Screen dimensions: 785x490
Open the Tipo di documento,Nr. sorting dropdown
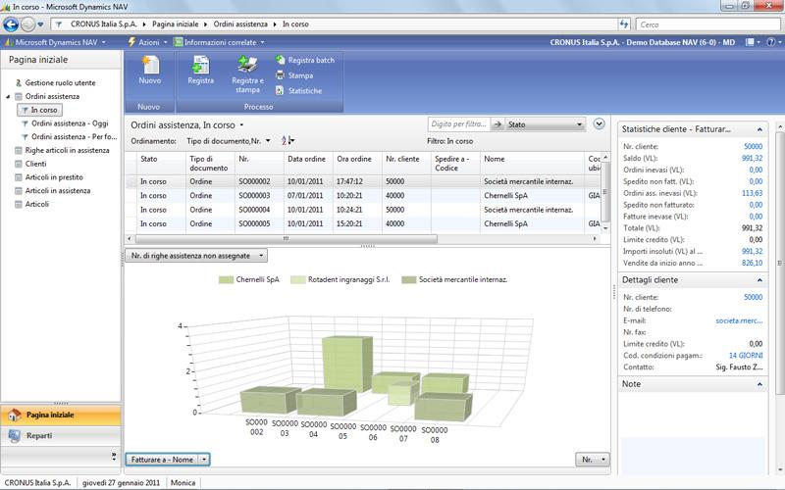click(229, 141)
